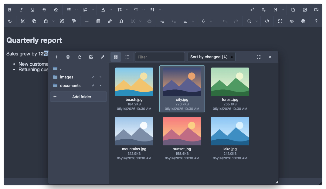The width and height of the screenshot is (326, 189).
Task: Toggle italic formatting
Action: point(21,10)
